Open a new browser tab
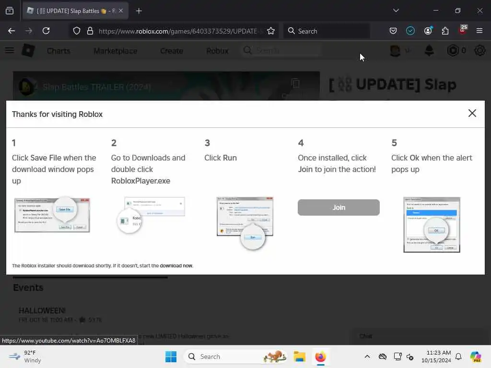 139,11
